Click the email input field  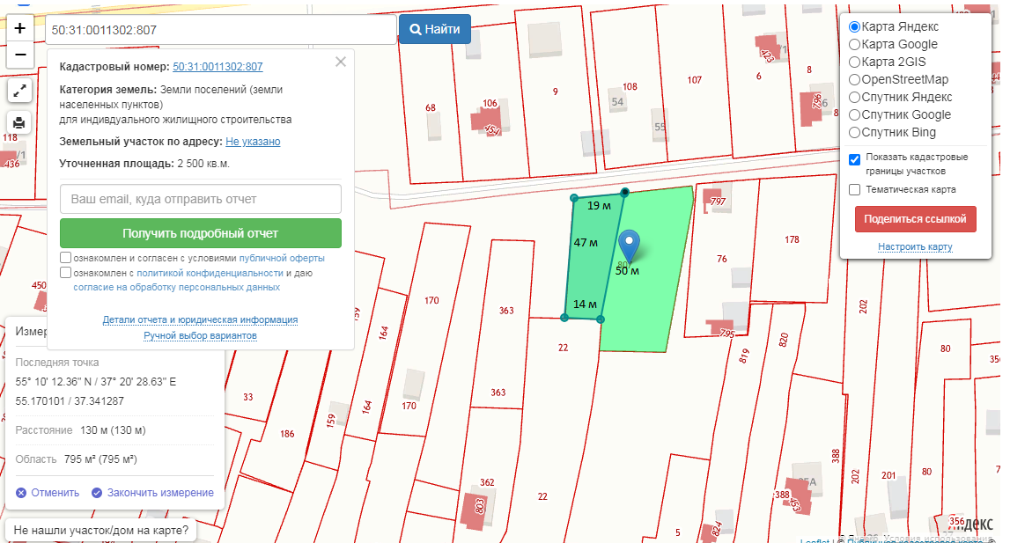200,199
